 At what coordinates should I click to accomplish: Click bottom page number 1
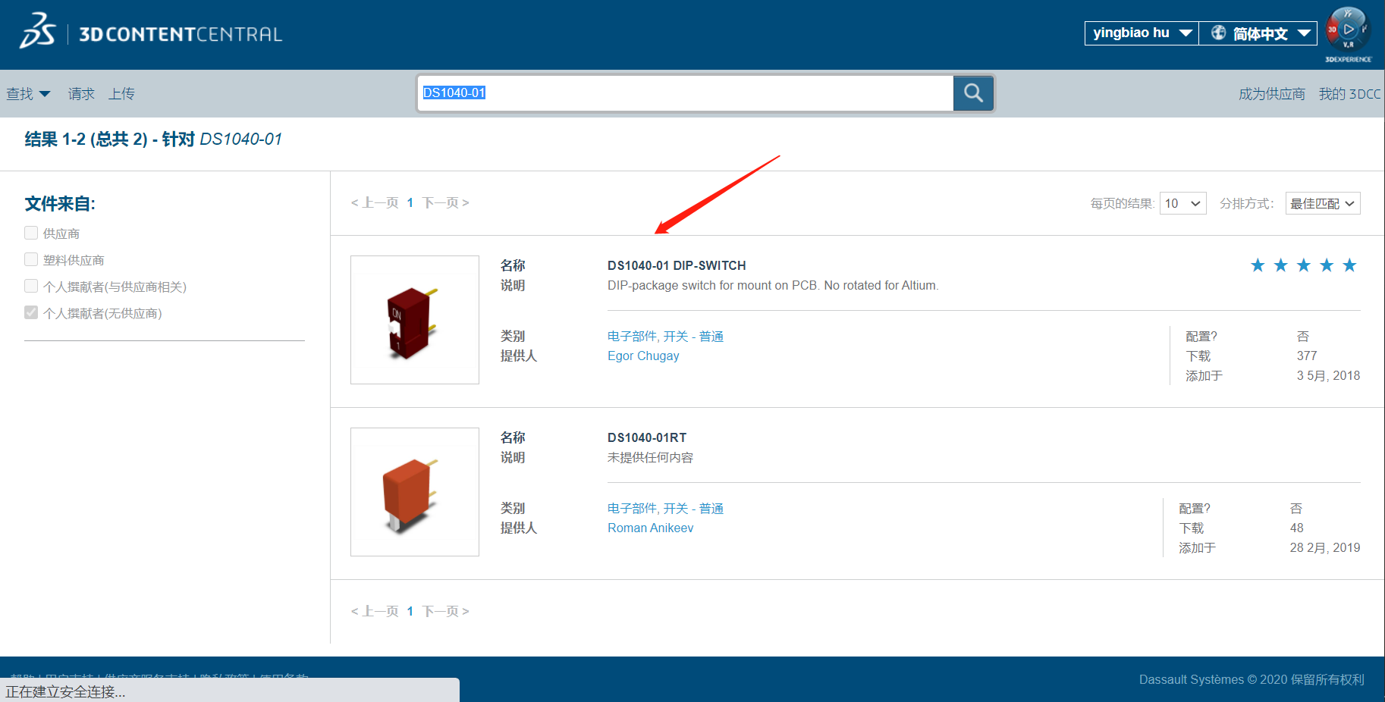click(x=410, y=611)
